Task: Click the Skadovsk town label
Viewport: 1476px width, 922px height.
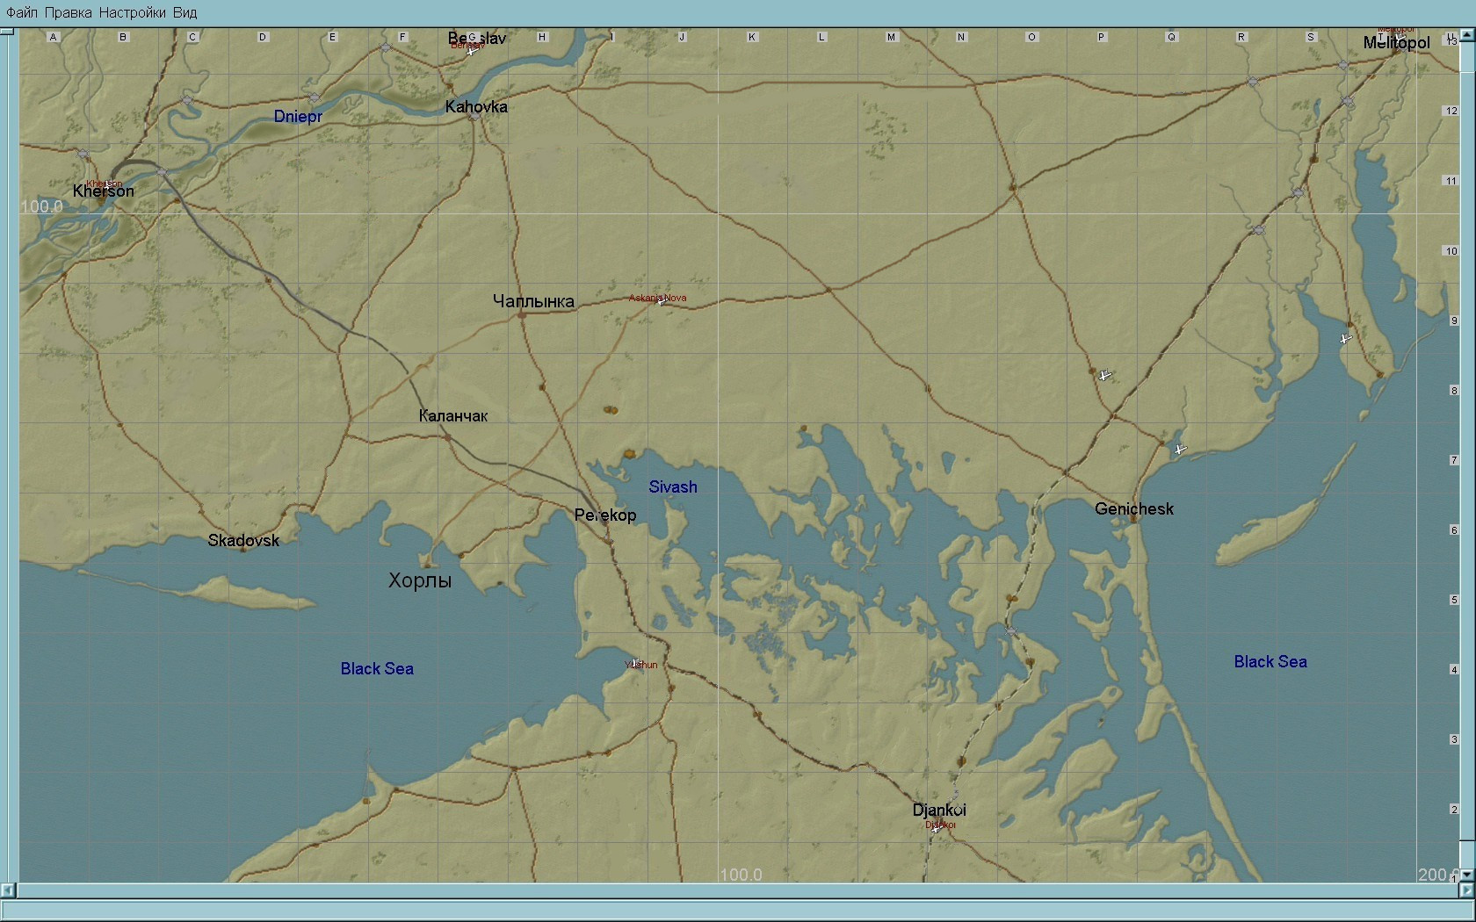Action: click(243, 541)
